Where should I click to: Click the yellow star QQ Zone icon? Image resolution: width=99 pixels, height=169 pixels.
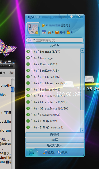pos(49,32)
